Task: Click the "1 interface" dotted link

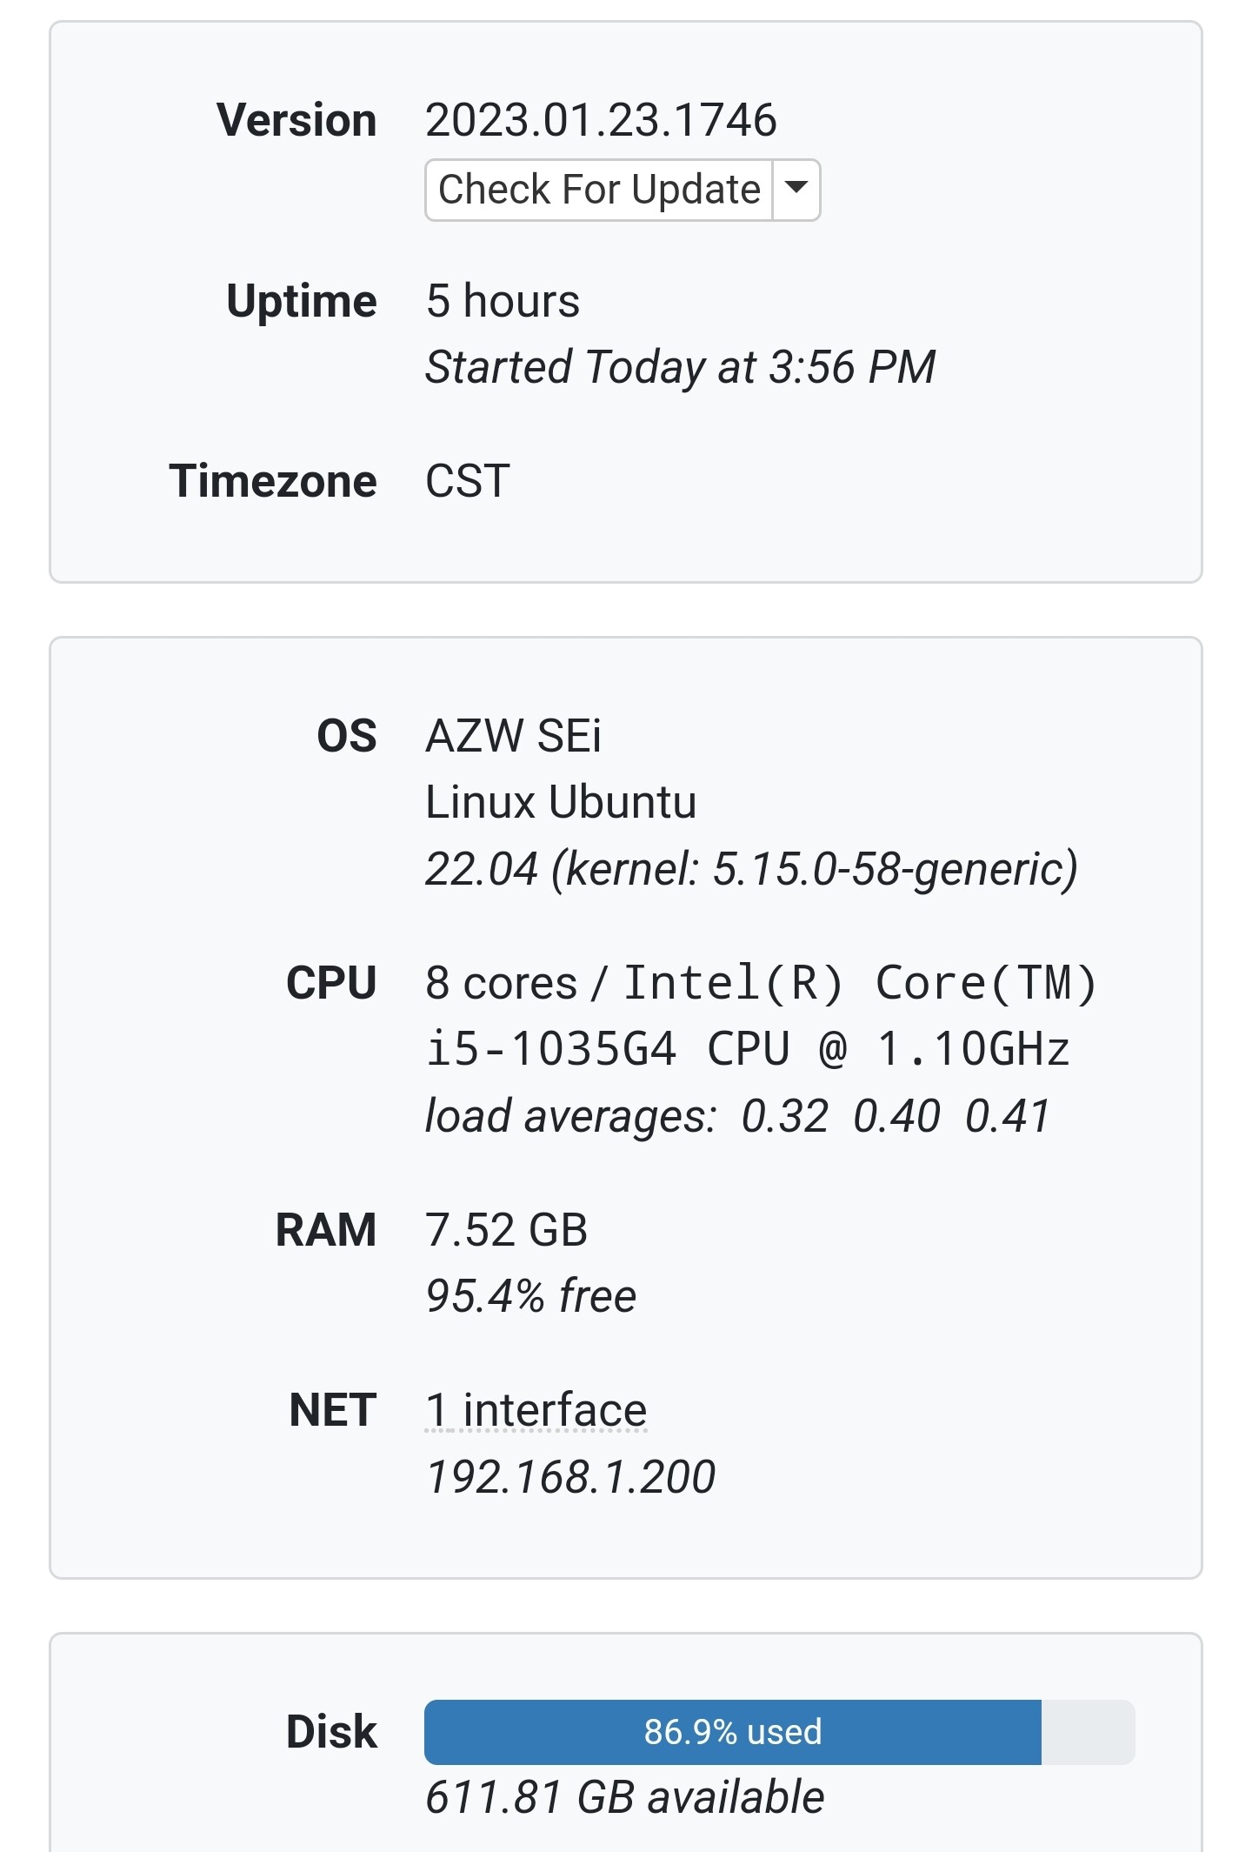Action: click(x=536, y=1410)
